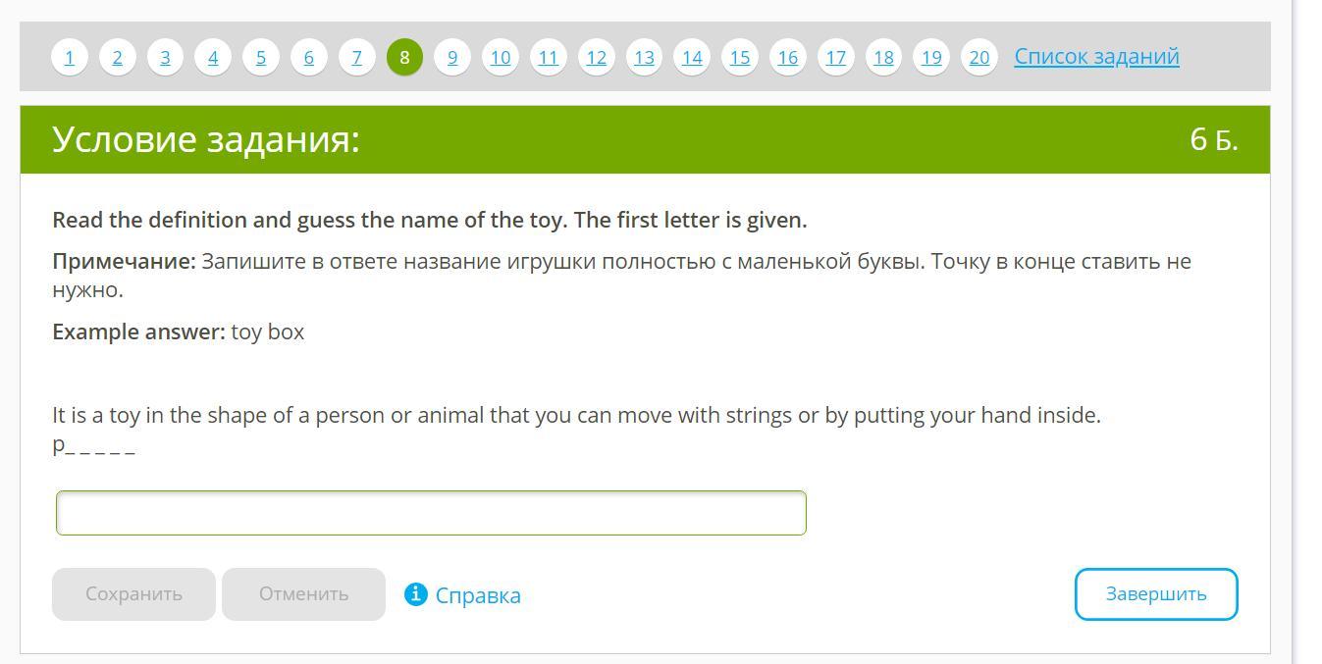
Task: Go to task number 12
Action: (x=597, y=57)
